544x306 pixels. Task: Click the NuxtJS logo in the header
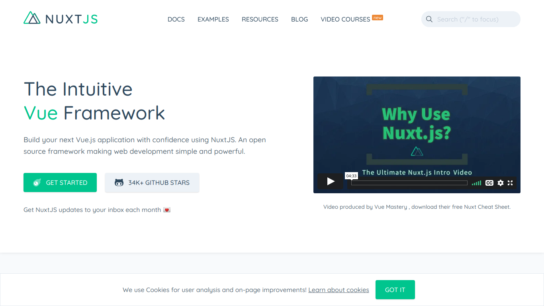(x=61, y=18)
